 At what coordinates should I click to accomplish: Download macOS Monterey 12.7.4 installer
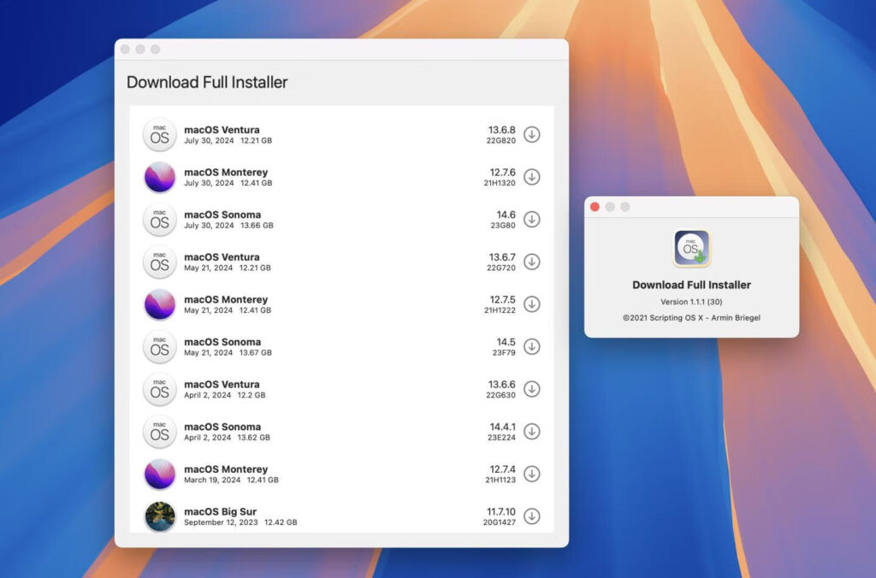[x=533, y=474]
